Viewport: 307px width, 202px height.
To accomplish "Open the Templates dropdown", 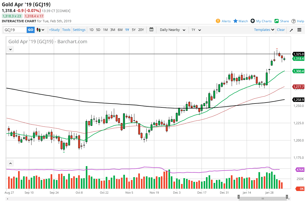I will coord(264,30).
